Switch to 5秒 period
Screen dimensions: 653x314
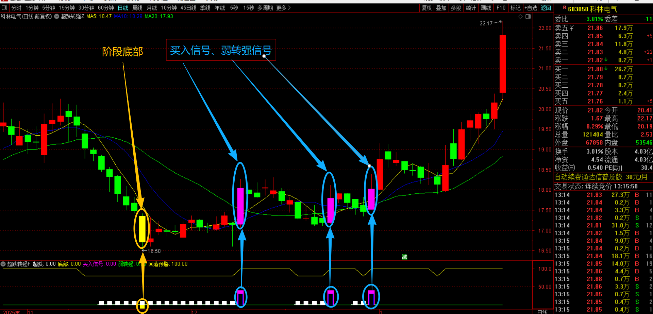pyautogui.click(x=234, y=8)
